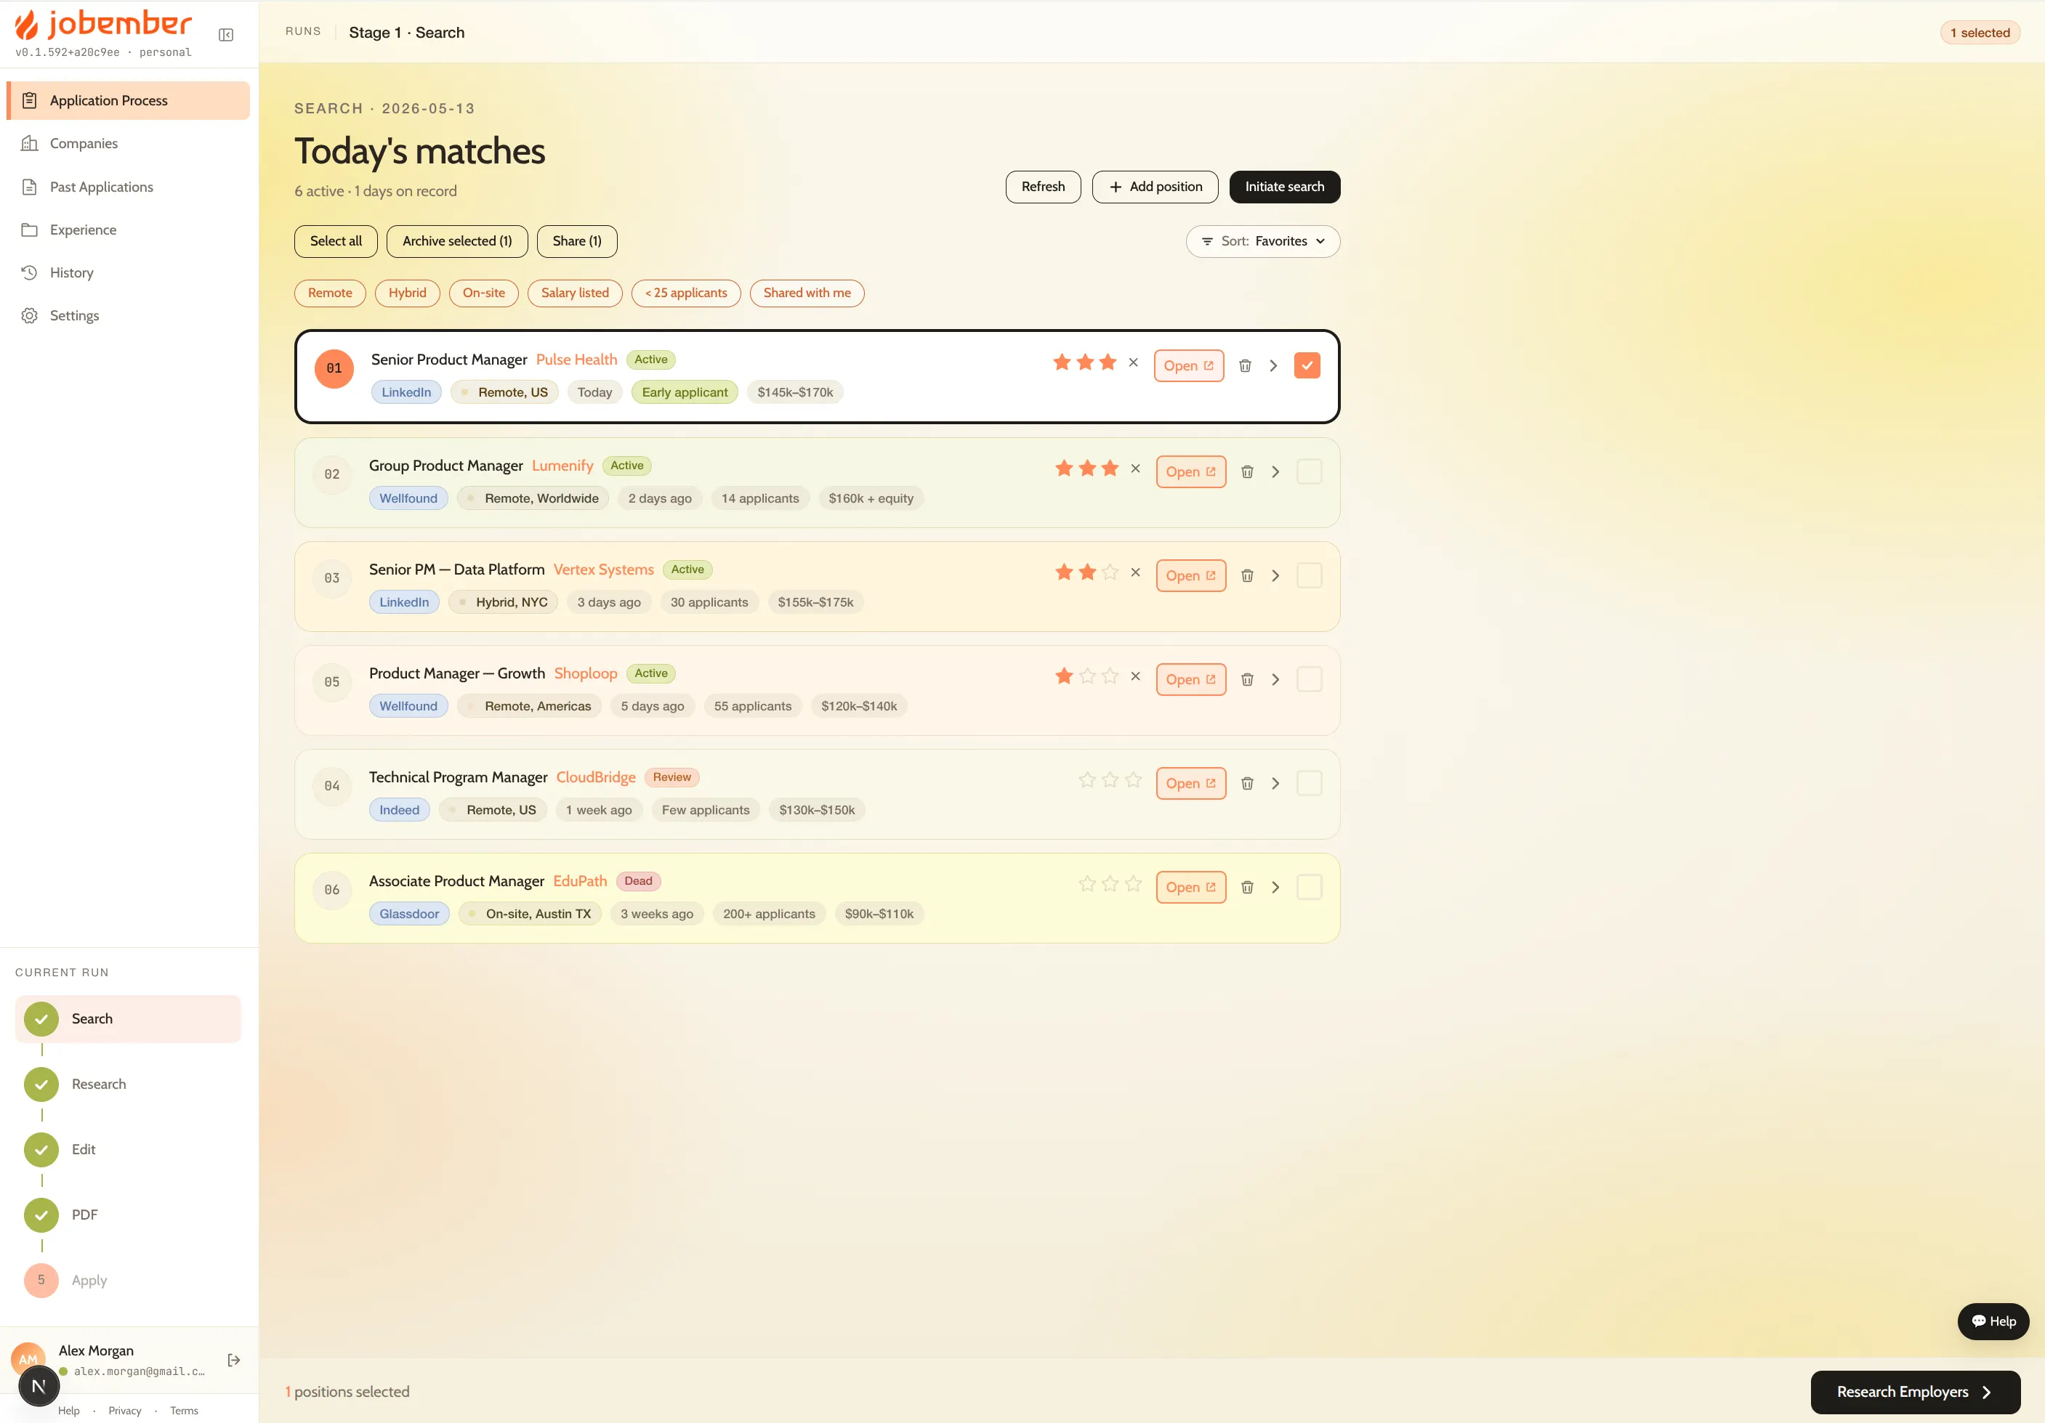Click the log out icon beside Alex Morgan
Viewport: 2045px width, 1423px height.
click(233, 1360)
